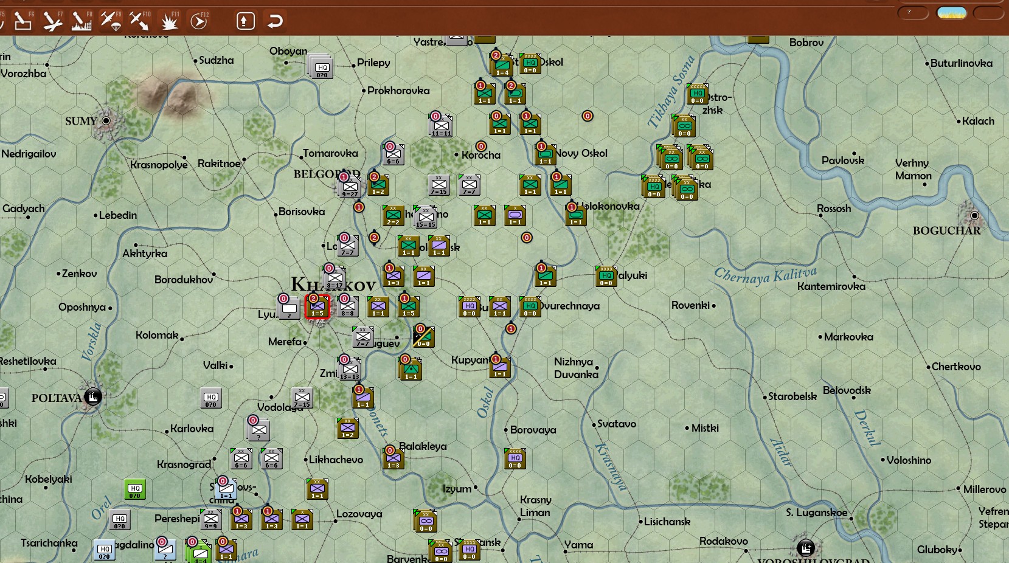Click the Buturlinovka town label
Viewport: 1009px width, 563px height.
tap(962, 63)
